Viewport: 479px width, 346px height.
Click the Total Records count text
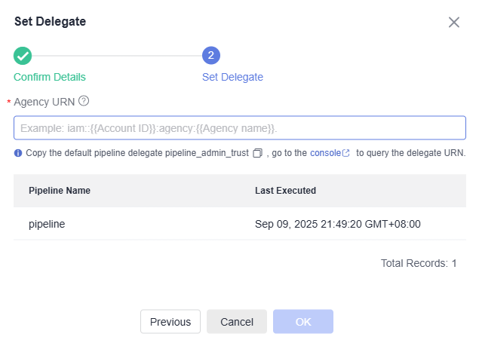pyautogui.click(x=419, y=263)
